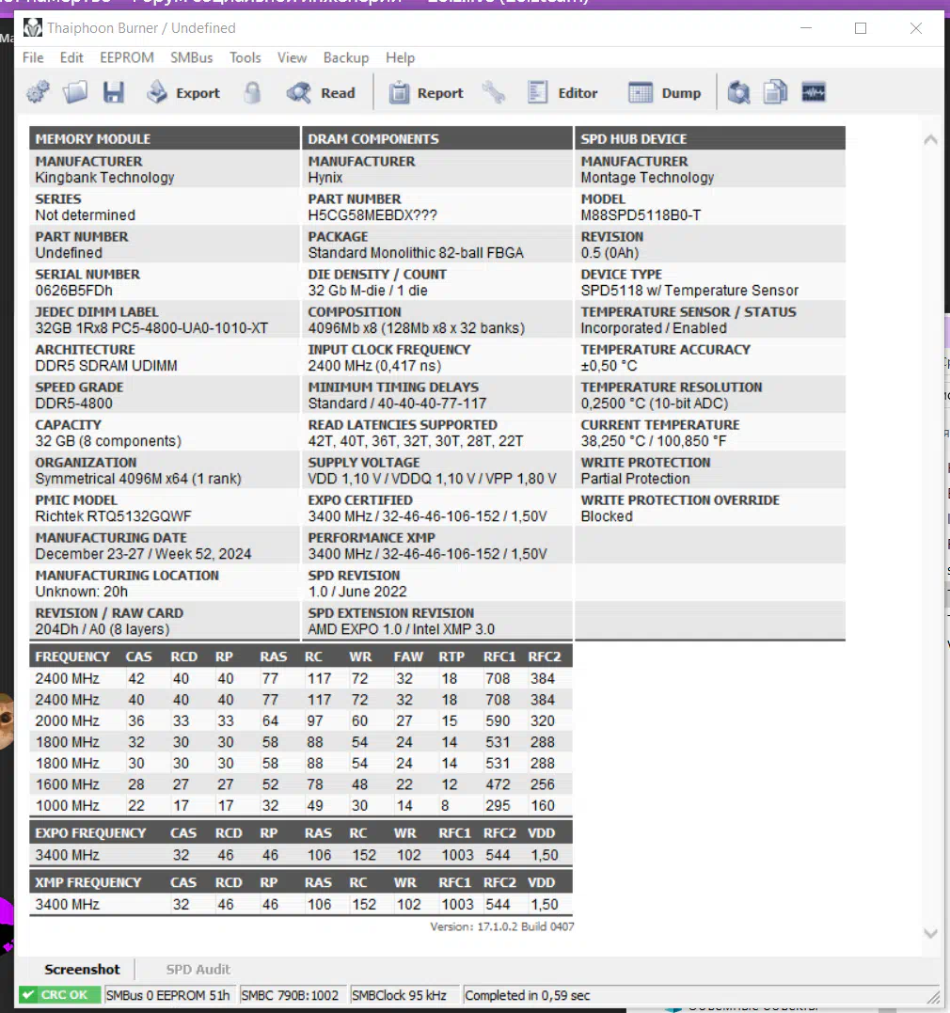Viewport: 950px width, 1013px height.
Task: Click the Version 17.1.0.2 Build 0407 text
Action: pyautogui.click(x=502, y=926)
